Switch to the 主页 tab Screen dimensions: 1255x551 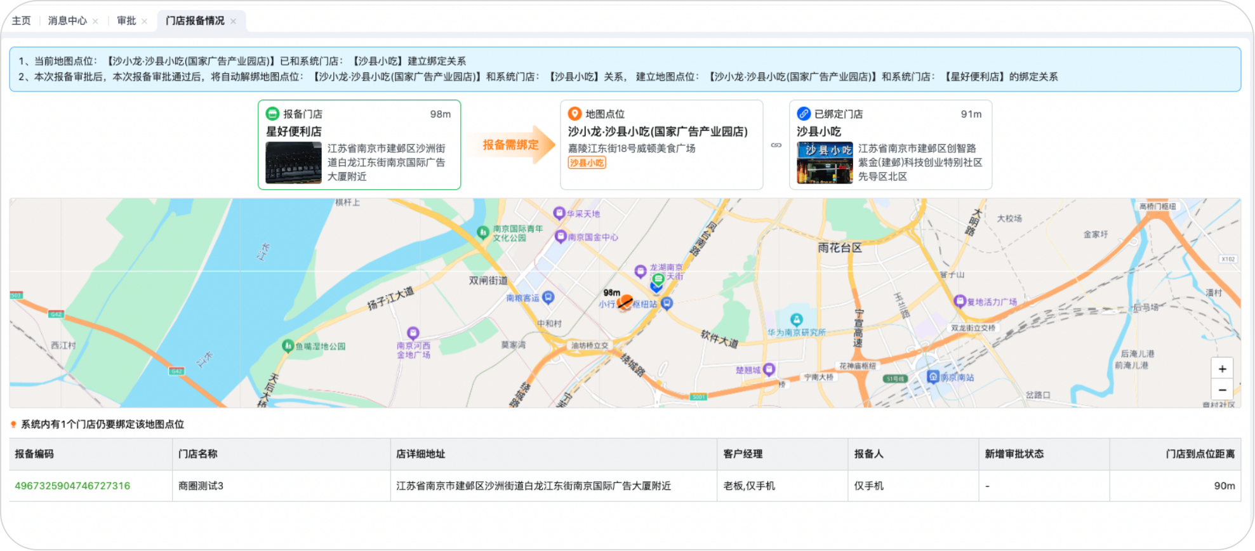click(21, 21)
